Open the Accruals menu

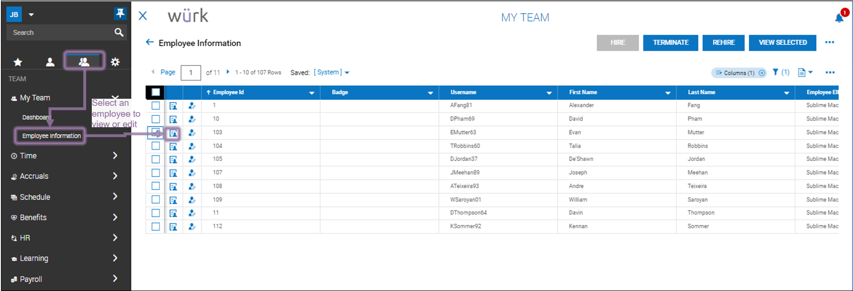(34, 176)
